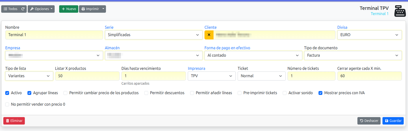Open the Serie dropdown showing Simplificadas
Screen dimensions: 408x131
click(x=154, y=35)
